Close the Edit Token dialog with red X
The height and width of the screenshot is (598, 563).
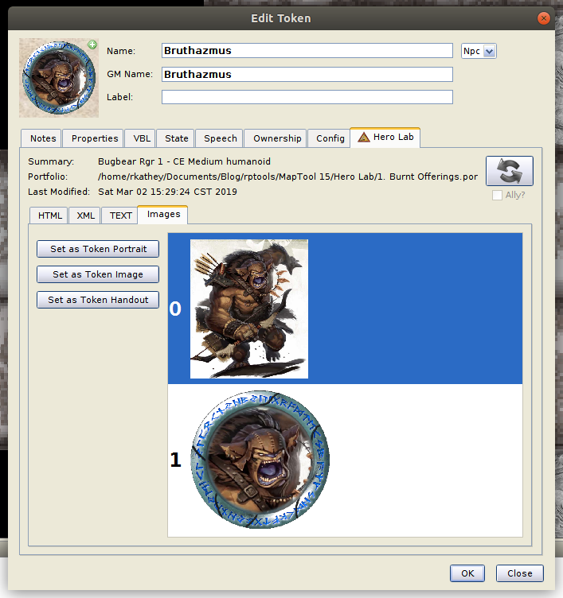pyautogui.click(x=544, y=18)
